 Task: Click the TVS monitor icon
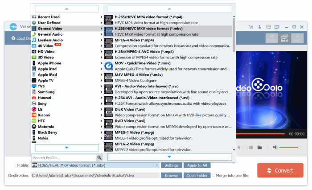click(x=34, y=86)
